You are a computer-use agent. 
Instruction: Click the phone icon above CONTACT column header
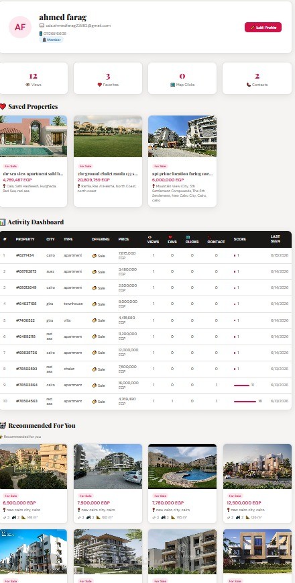click(x=209, y=237)
